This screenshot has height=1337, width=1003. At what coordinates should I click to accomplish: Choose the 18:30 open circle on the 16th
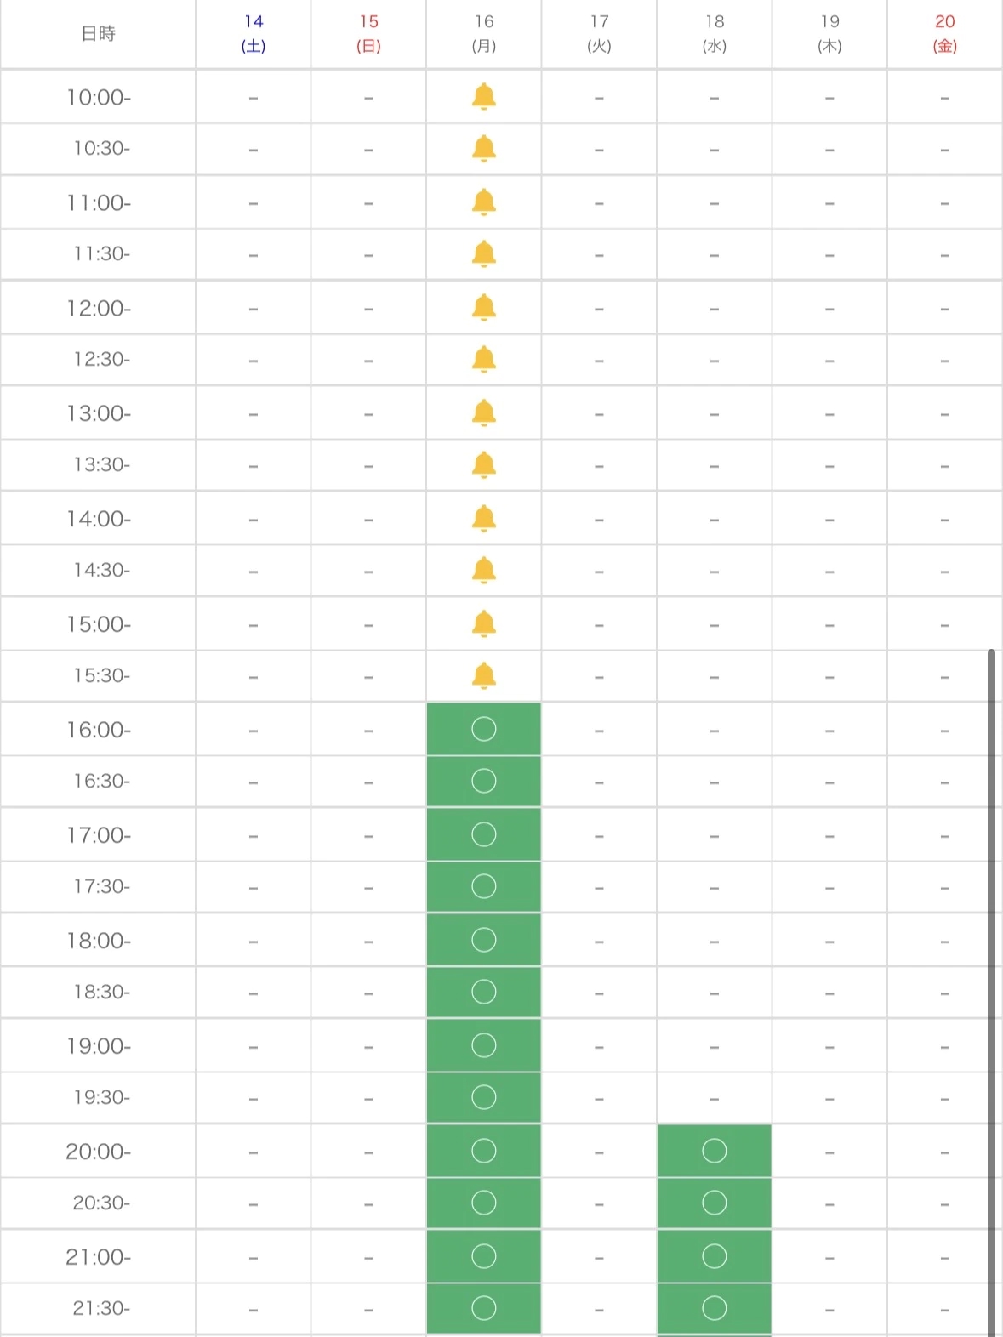tap(483, 992)
